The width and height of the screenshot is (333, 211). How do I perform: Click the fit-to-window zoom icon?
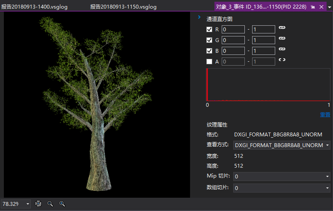38,204
